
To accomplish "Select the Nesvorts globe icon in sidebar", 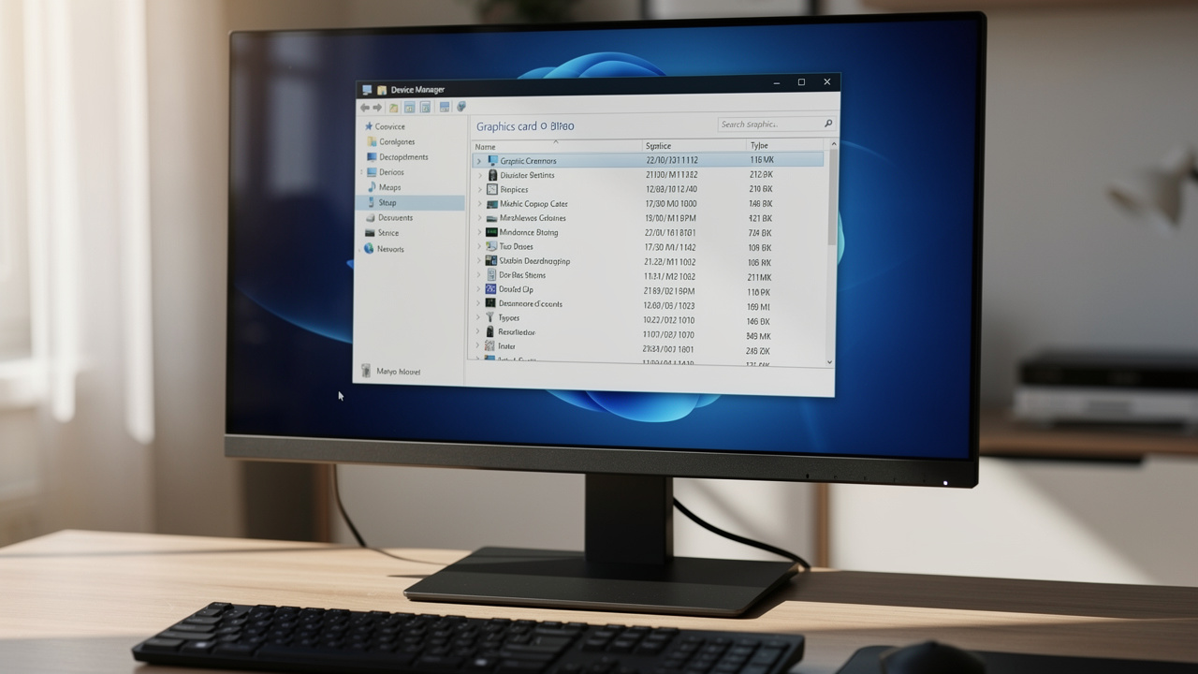I will click(x=370, y=248).
